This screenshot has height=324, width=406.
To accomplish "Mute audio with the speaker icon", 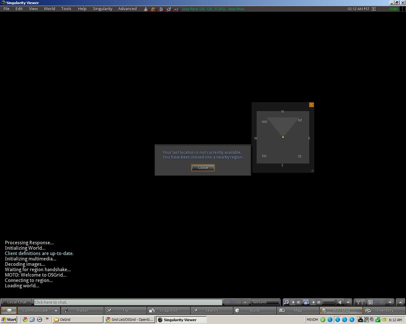I will [x=340, y=302].
